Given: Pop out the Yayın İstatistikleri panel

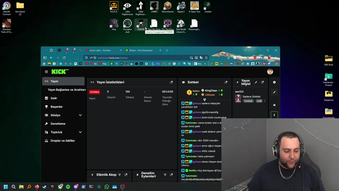Looking at the screenshot, I should 171,82.
